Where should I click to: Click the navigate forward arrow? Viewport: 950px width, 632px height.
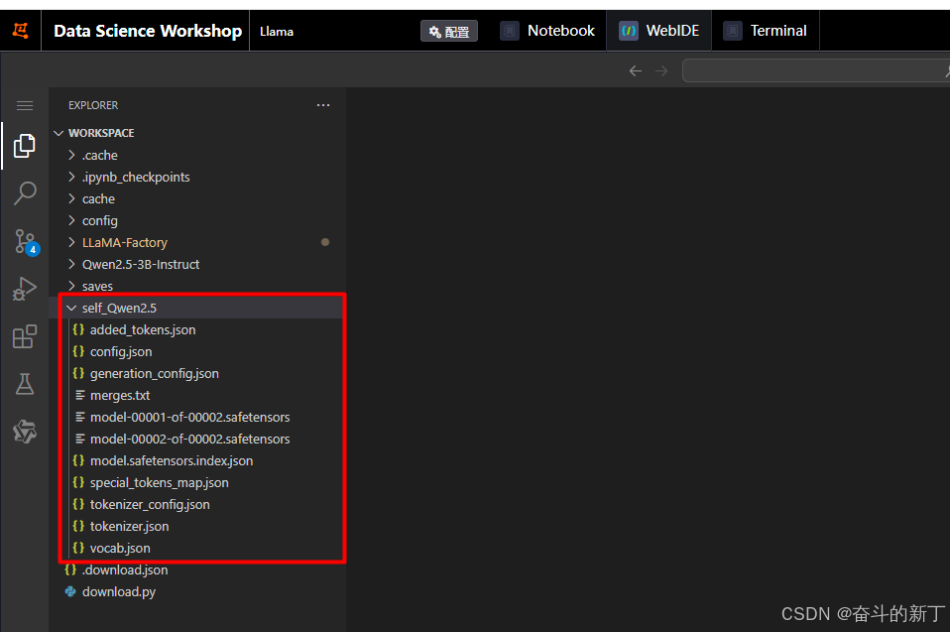(661, 70)
